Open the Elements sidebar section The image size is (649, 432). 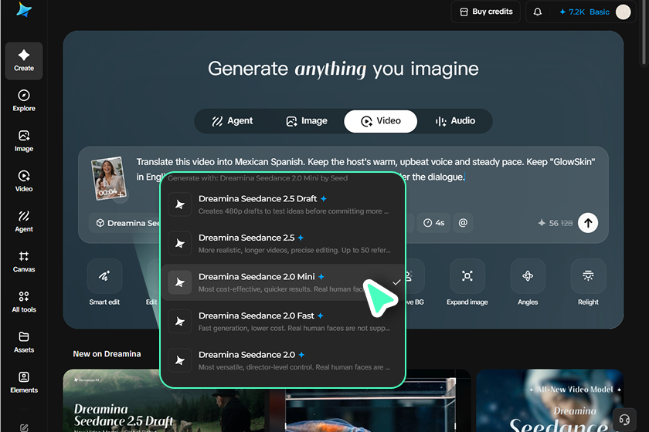[x=24, y=383]
